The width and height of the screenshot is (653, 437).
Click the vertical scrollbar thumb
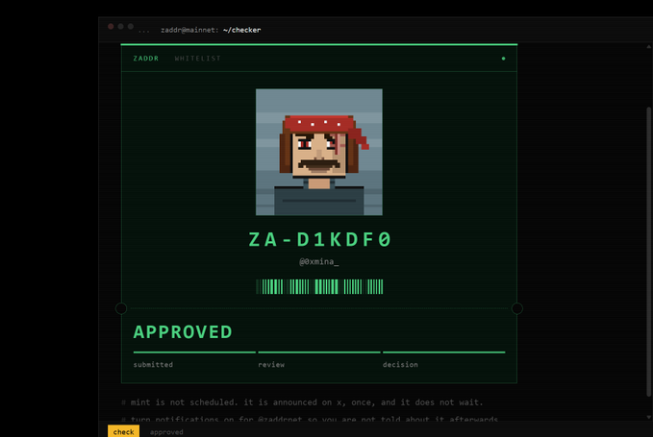pyautogui.click(x=648, y=252)
